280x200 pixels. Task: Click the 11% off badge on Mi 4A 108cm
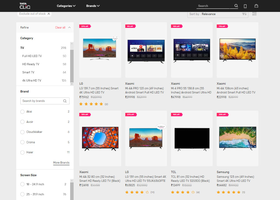(x=222, y=26)
